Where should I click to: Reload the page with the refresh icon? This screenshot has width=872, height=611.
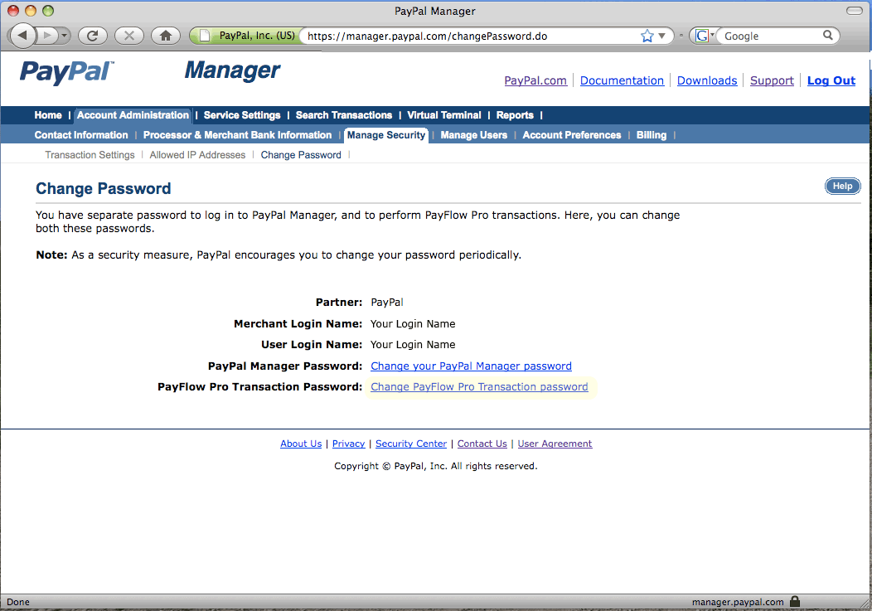coord(92,36)
